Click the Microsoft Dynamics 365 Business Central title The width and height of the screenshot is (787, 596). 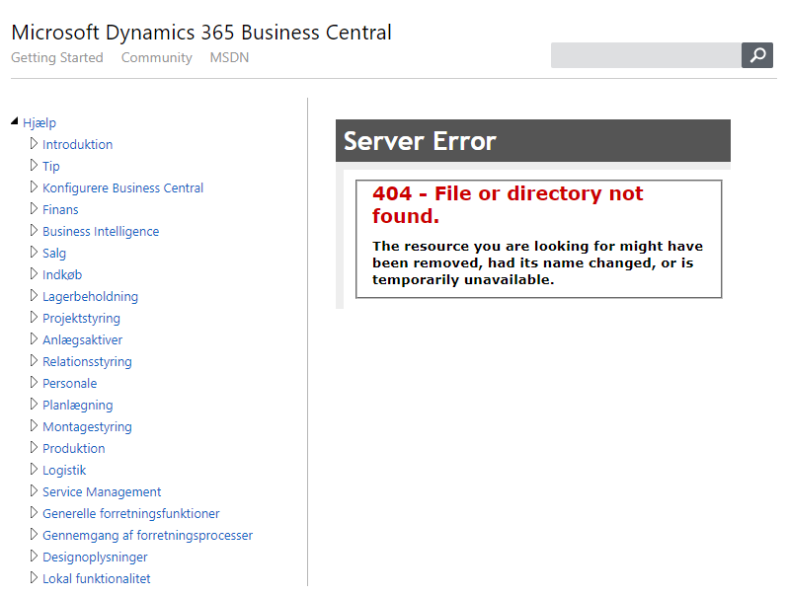[x=201, y=33]
